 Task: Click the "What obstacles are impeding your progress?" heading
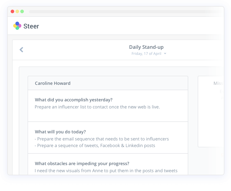[82, 164]
